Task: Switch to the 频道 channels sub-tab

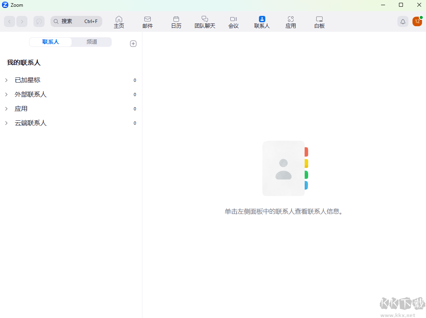Action: pos(92,42)
